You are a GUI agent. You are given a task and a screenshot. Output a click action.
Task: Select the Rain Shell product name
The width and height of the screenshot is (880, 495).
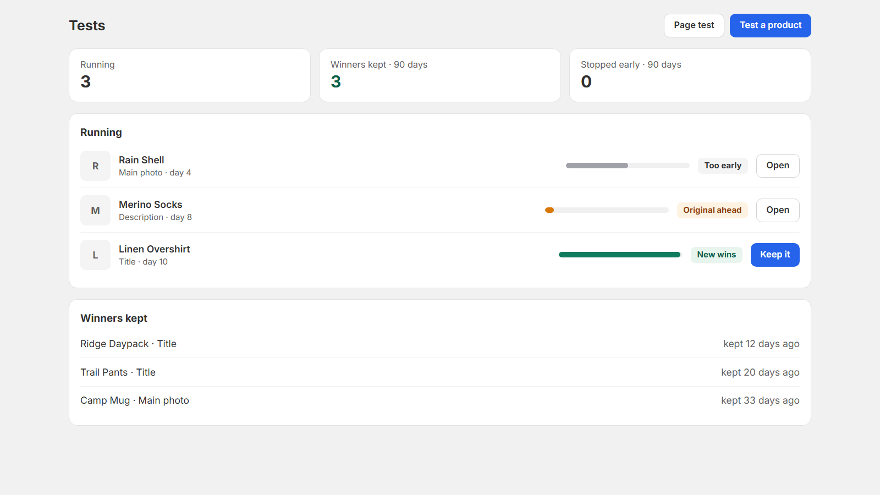141,160
